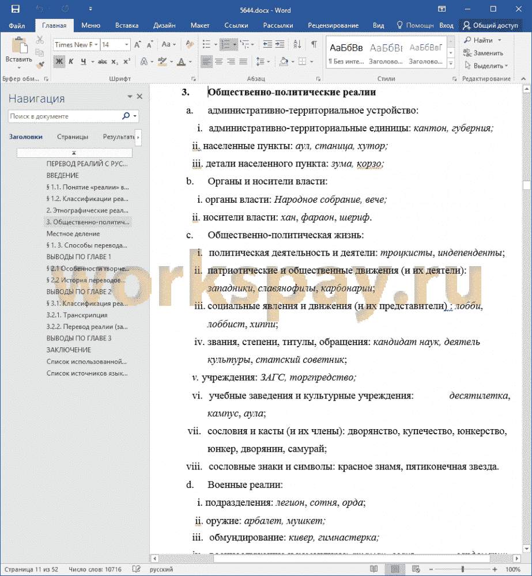This screenshot has width=532, height=576.
Task: Justify the text alignment
Action: [x=243, y=62]
